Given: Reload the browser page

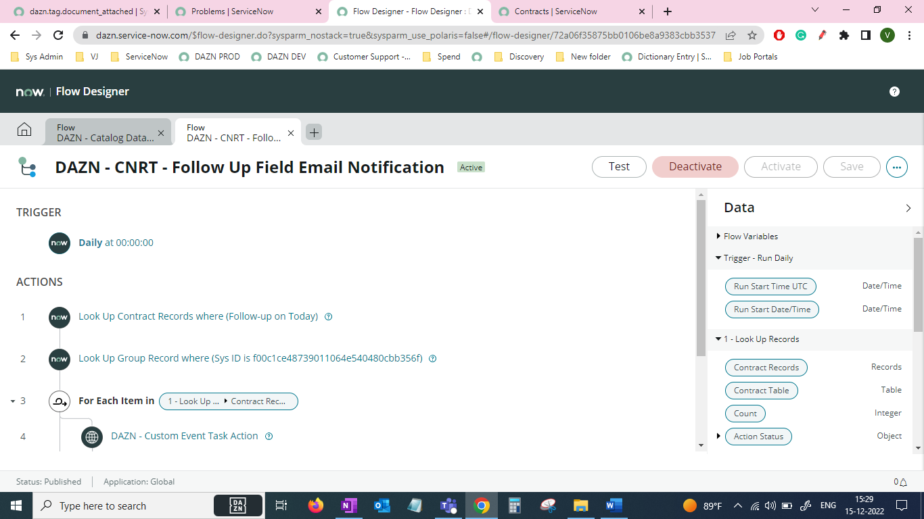Looking at the screenshot, I should pos(59,35).
